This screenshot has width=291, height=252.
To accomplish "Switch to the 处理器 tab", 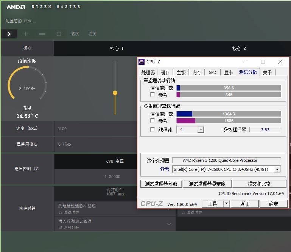I will coord(148,72).
